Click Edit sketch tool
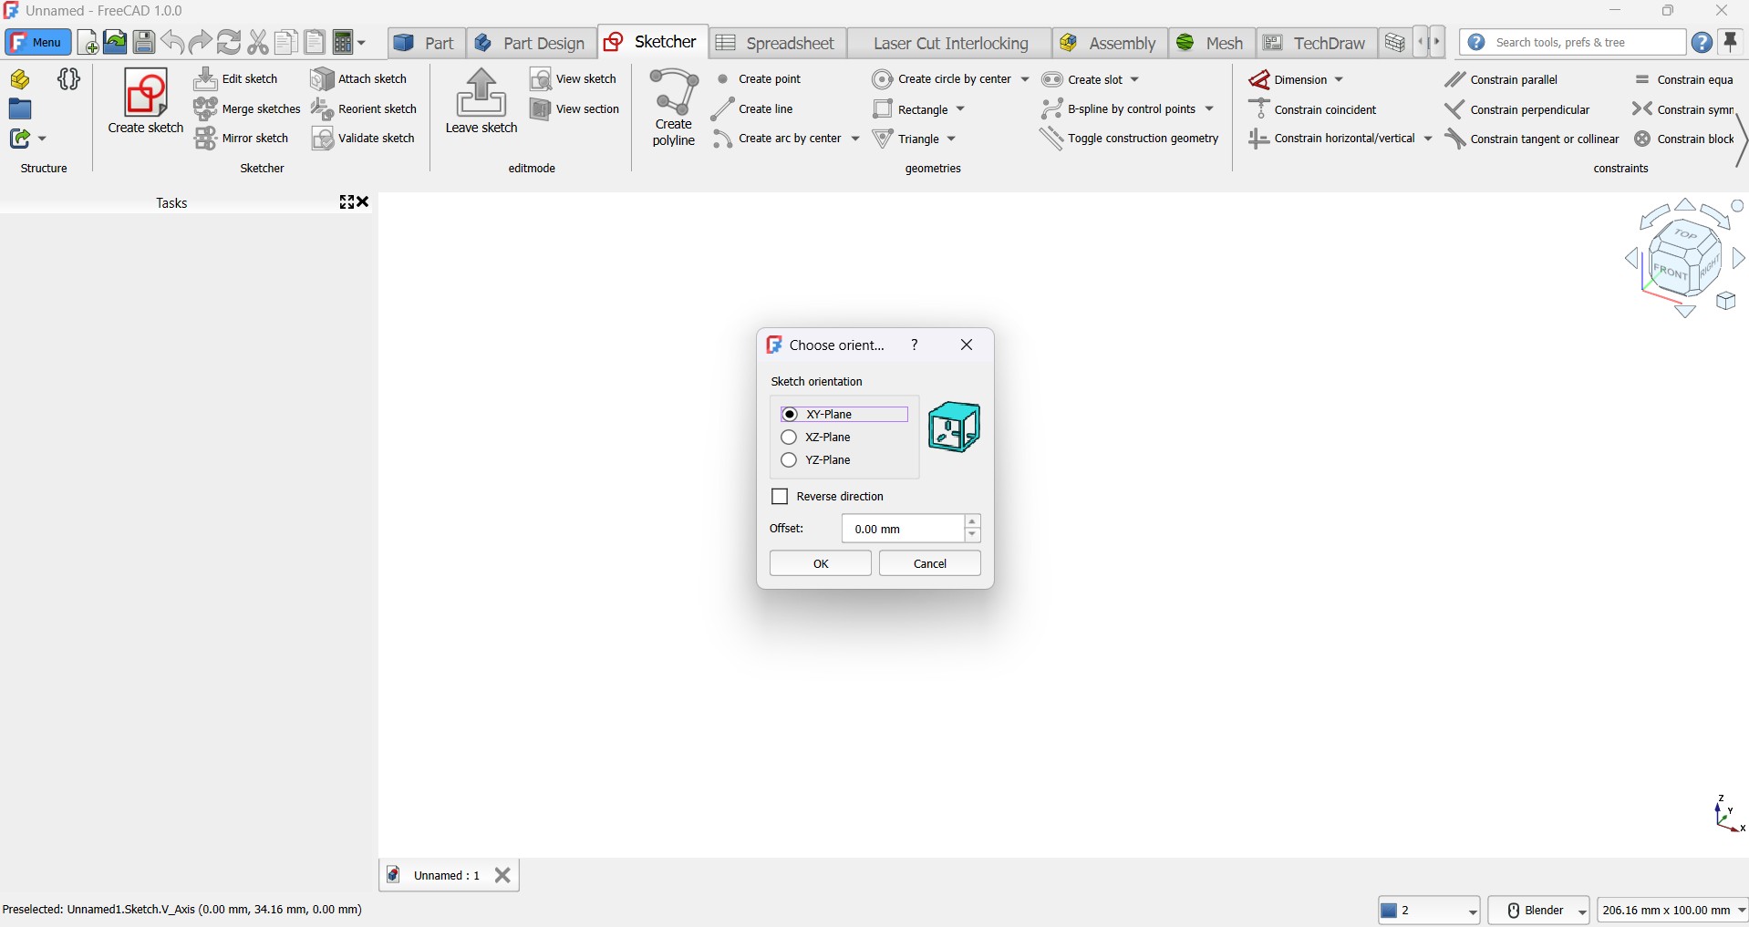The height and width of the screenshot is (927, 1749). (x=237, y=79)
